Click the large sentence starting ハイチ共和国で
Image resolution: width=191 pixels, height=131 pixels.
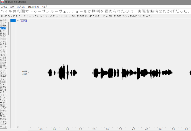[x=95, y=12]
